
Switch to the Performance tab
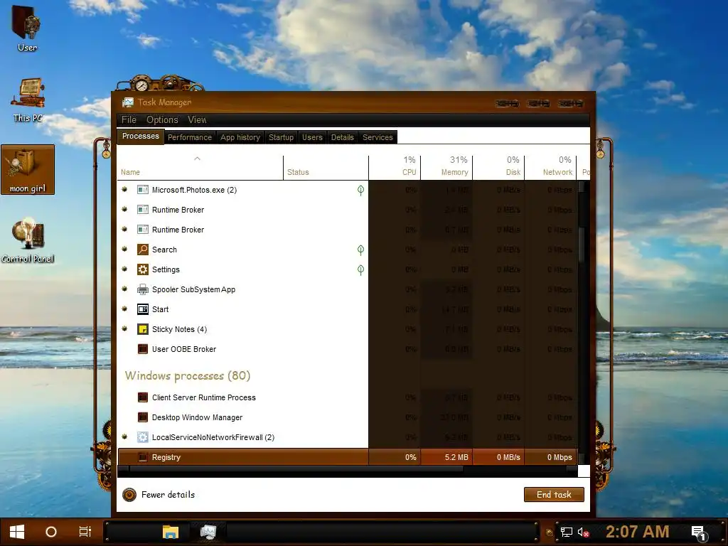[x=189, y=137]
